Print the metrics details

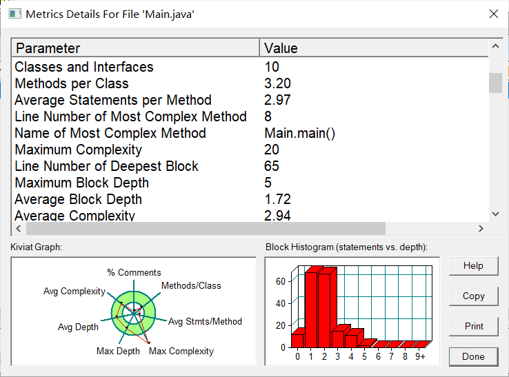473,326
